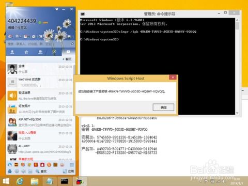Open the round settings icon beside the penguin
This screenshot has height=186, width=248.
(17, 171)
